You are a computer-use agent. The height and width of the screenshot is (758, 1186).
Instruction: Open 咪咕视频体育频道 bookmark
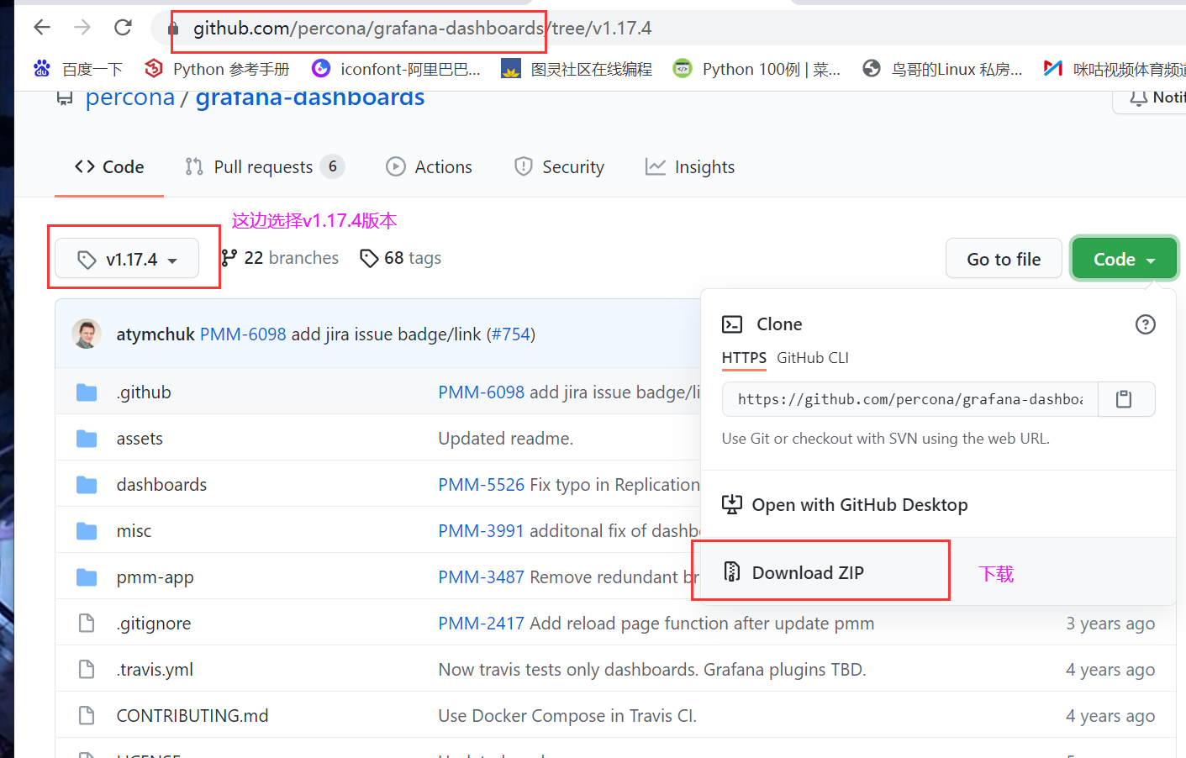[x=1115, y=69]
